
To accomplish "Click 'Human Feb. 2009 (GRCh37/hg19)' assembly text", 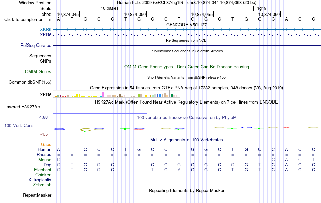I will (150, 3).
